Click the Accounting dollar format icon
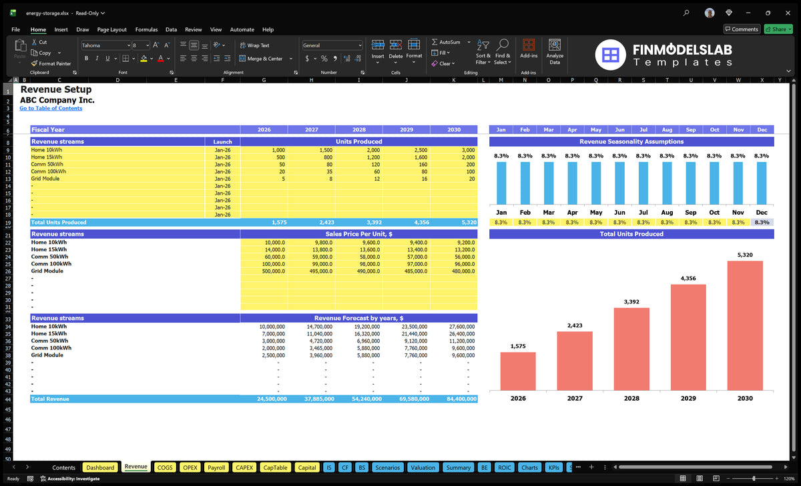Image resolution: width=801 pixels, height=486 pixels. tap(307, 59)
